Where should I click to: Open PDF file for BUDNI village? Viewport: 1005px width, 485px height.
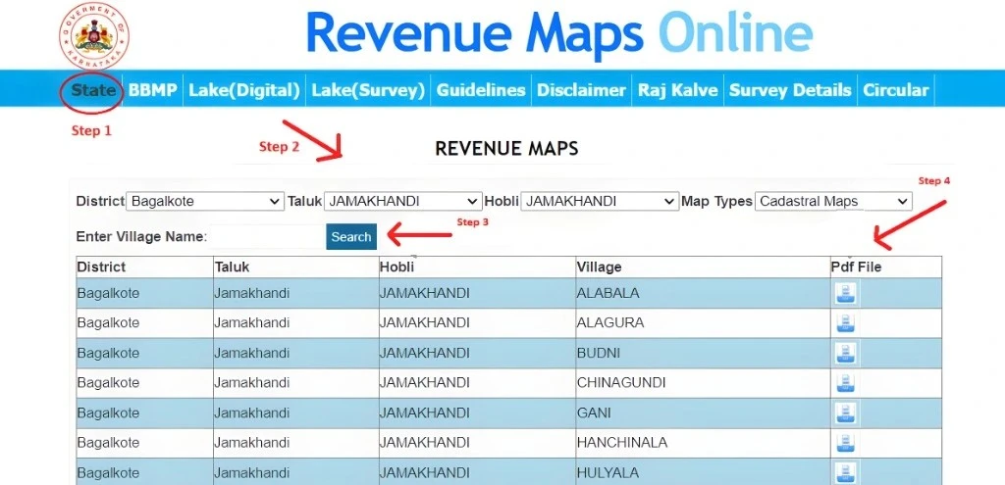tap(846, 354)
